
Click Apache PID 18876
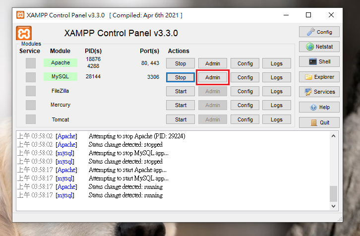[93, 59]
